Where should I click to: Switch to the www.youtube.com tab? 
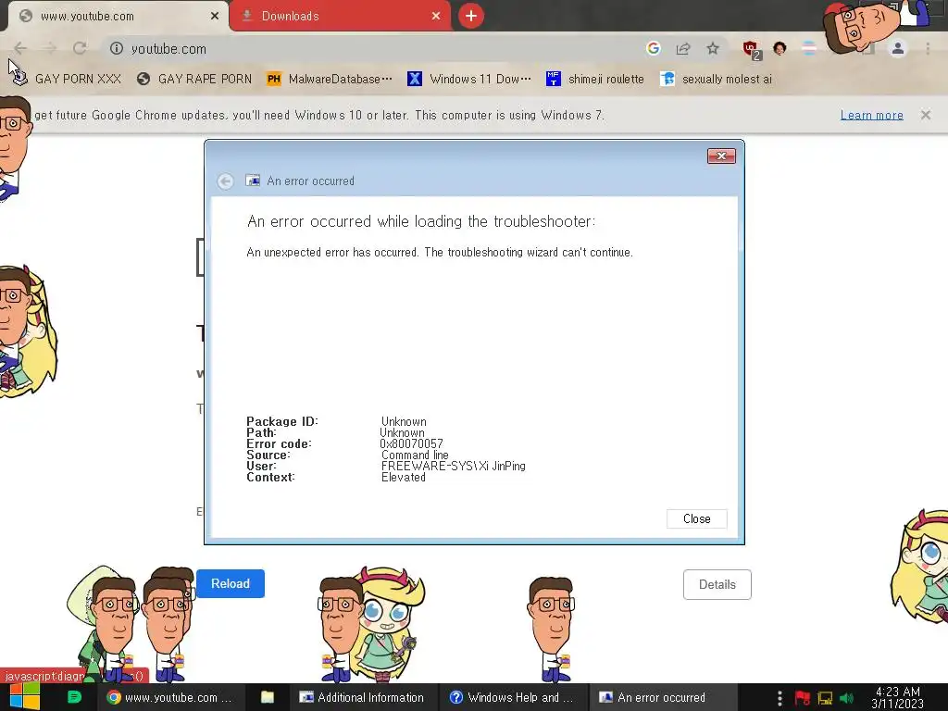coord(118,17)
